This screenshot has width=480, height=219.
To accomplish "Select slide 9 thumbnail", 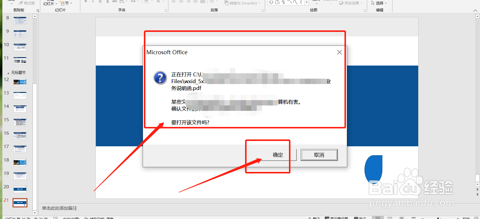I will 20,34.
